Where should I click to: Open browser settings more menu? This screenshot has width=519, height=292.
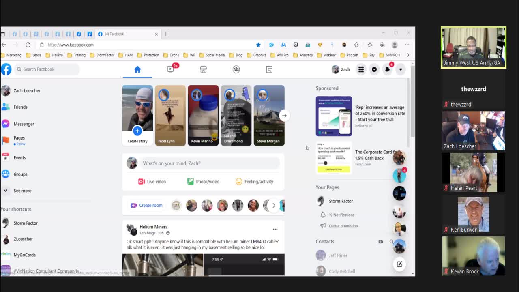(x=407, y=45)
